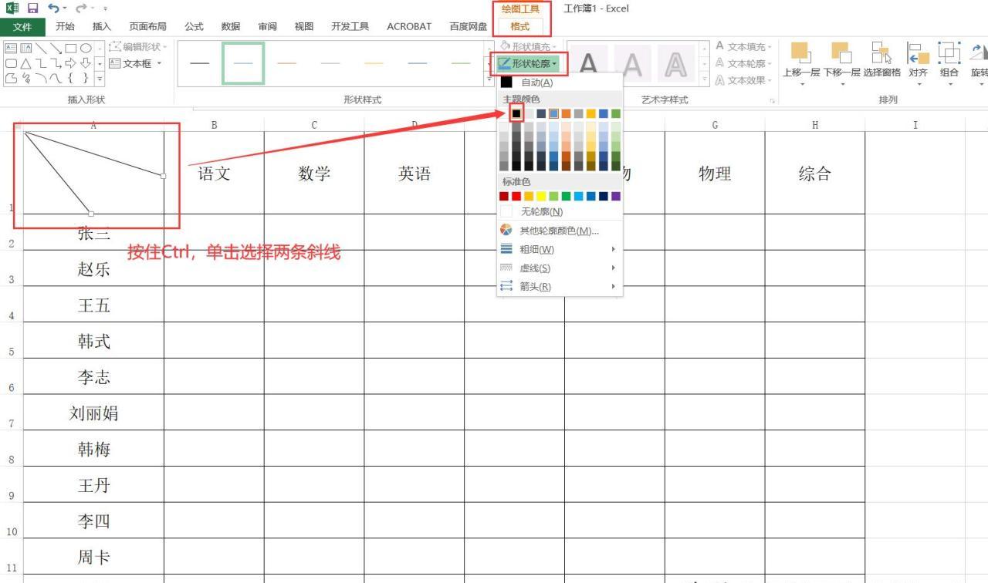Expand the Weight (粗细) submenu
Viewport: 988px width, 583px height.
pyautogui.click(x=560, y=249)
